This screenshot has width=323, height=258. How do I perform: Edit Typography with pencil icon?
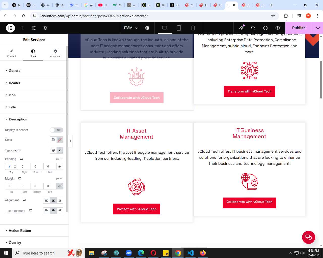point(60,150)
